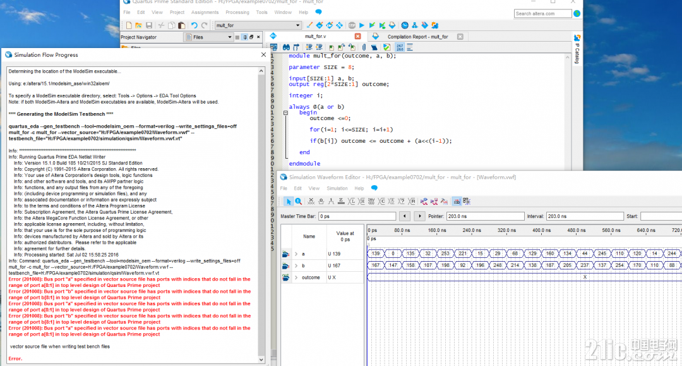
Task: Activate the Selection arrow tool in Waveform Editor
Action: [289, 201]
